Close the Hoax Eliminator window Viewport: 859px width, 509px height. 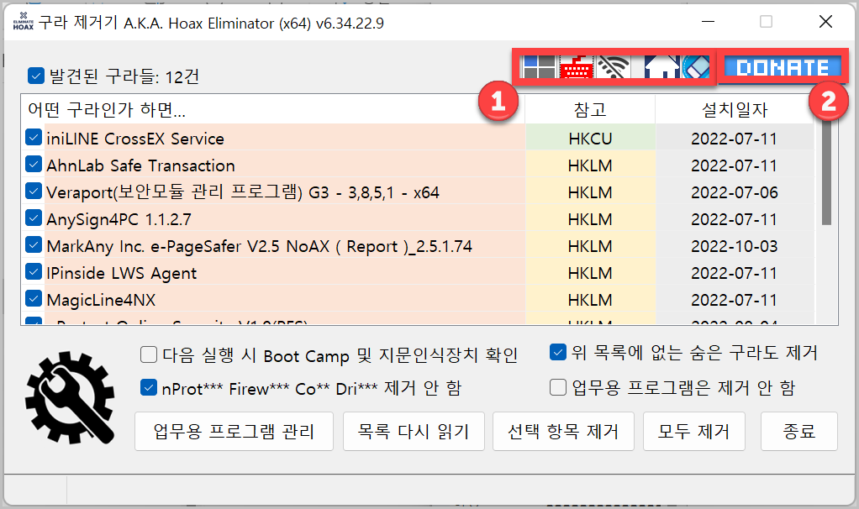[x=825, y=21]
